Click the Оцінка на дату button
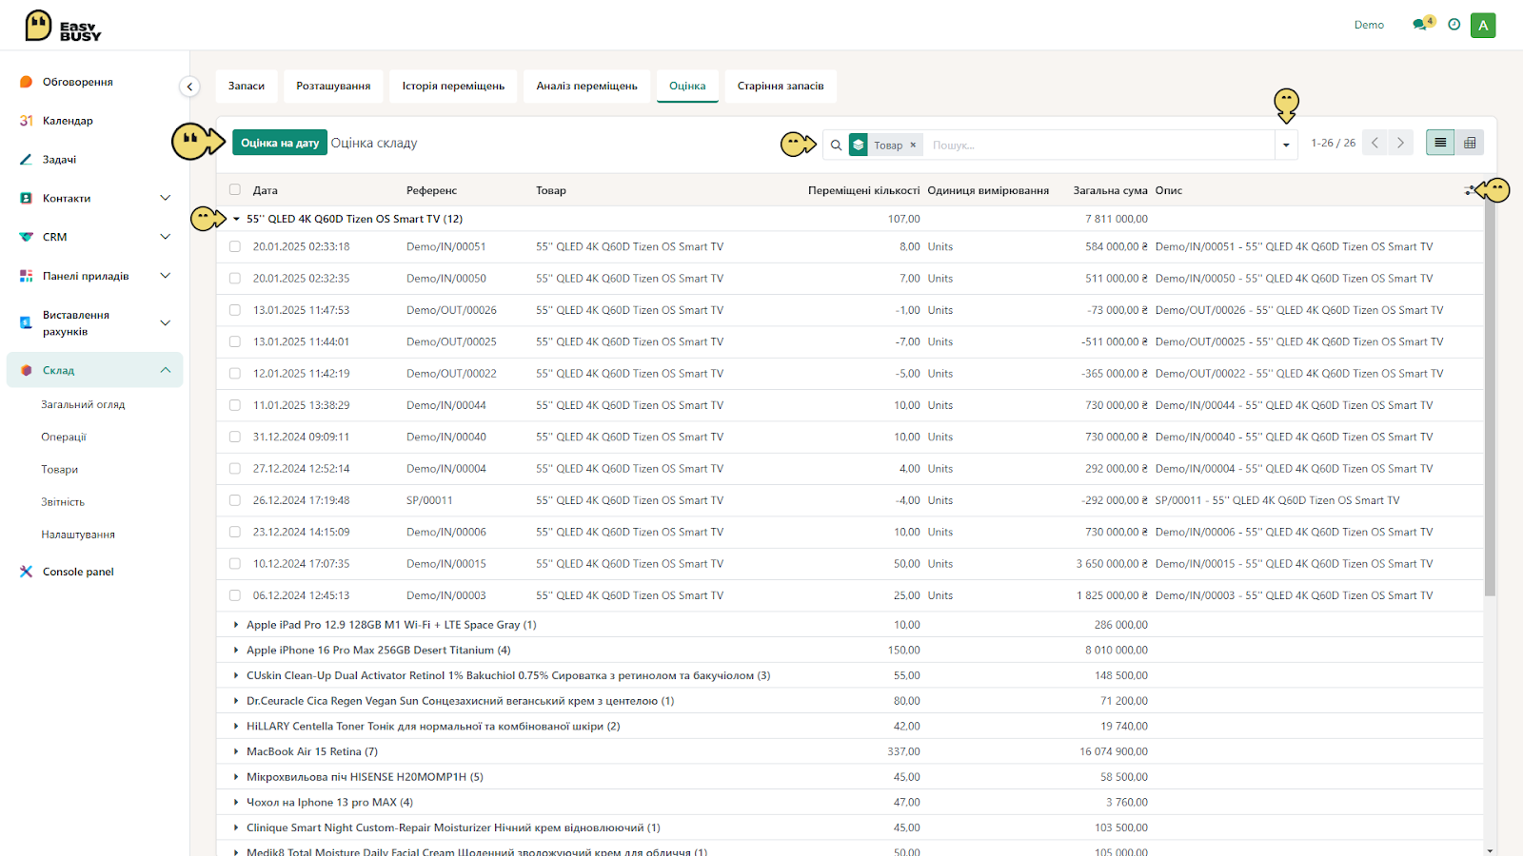Screen dimensions: 1523x856 pos(280,143)
